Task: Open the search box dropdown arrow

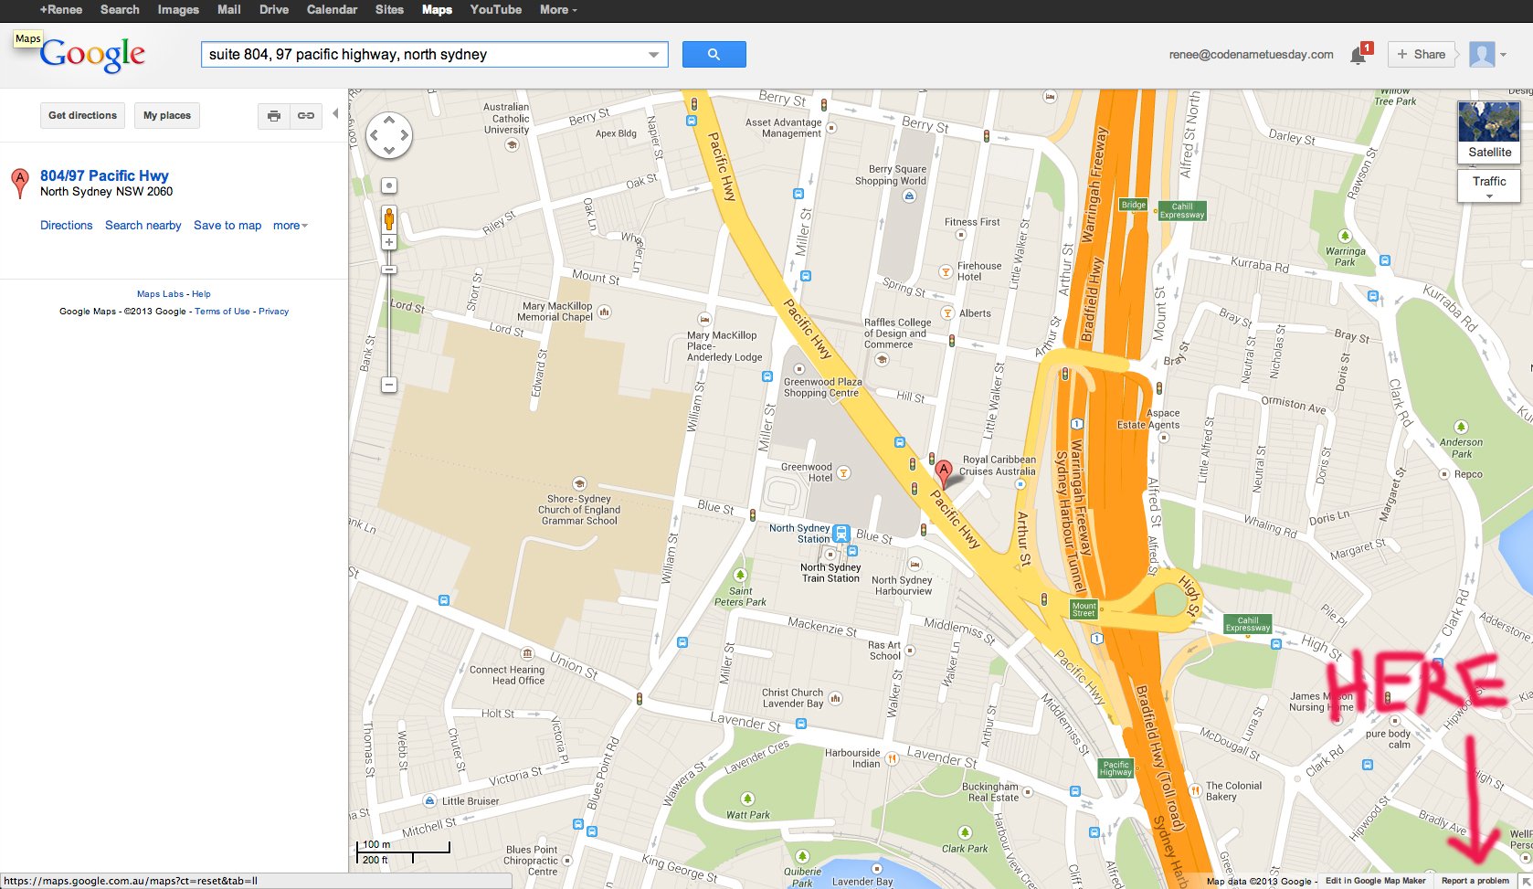Action: [653, 55]
